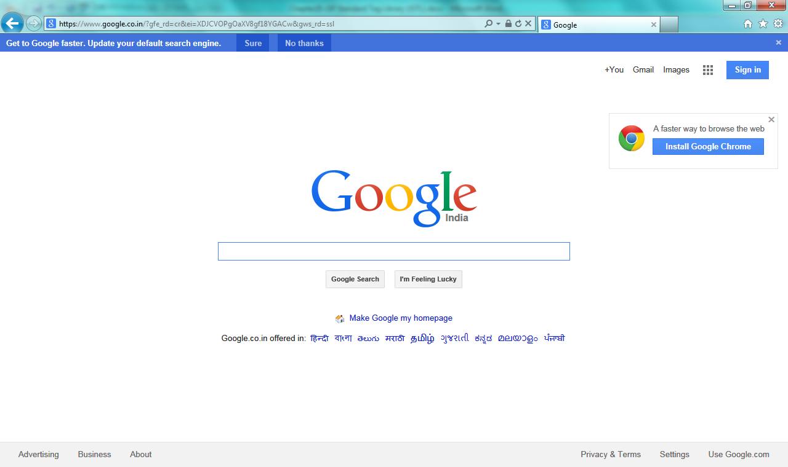
Task: Open the Make Google my homepage link
Action: tap(401, 318)
